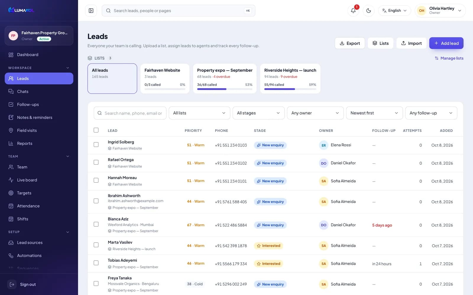Viewport: 473px width, 295px height.
Task: Click the Lumakol logo
Action: pos(21,10)
